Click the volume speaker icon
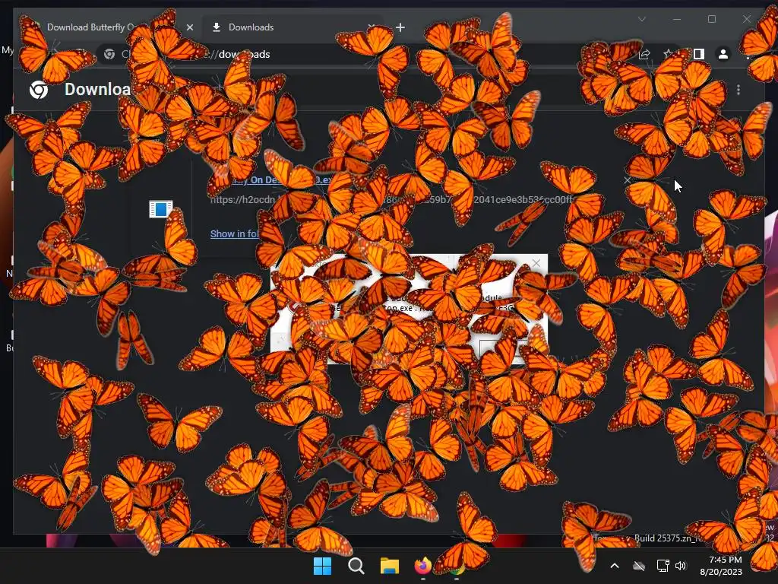Viewport: 778px width, 584px height. [681, 566]
